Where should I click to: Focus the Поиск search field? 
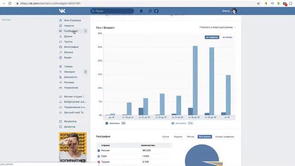click(x=112, y=11)
